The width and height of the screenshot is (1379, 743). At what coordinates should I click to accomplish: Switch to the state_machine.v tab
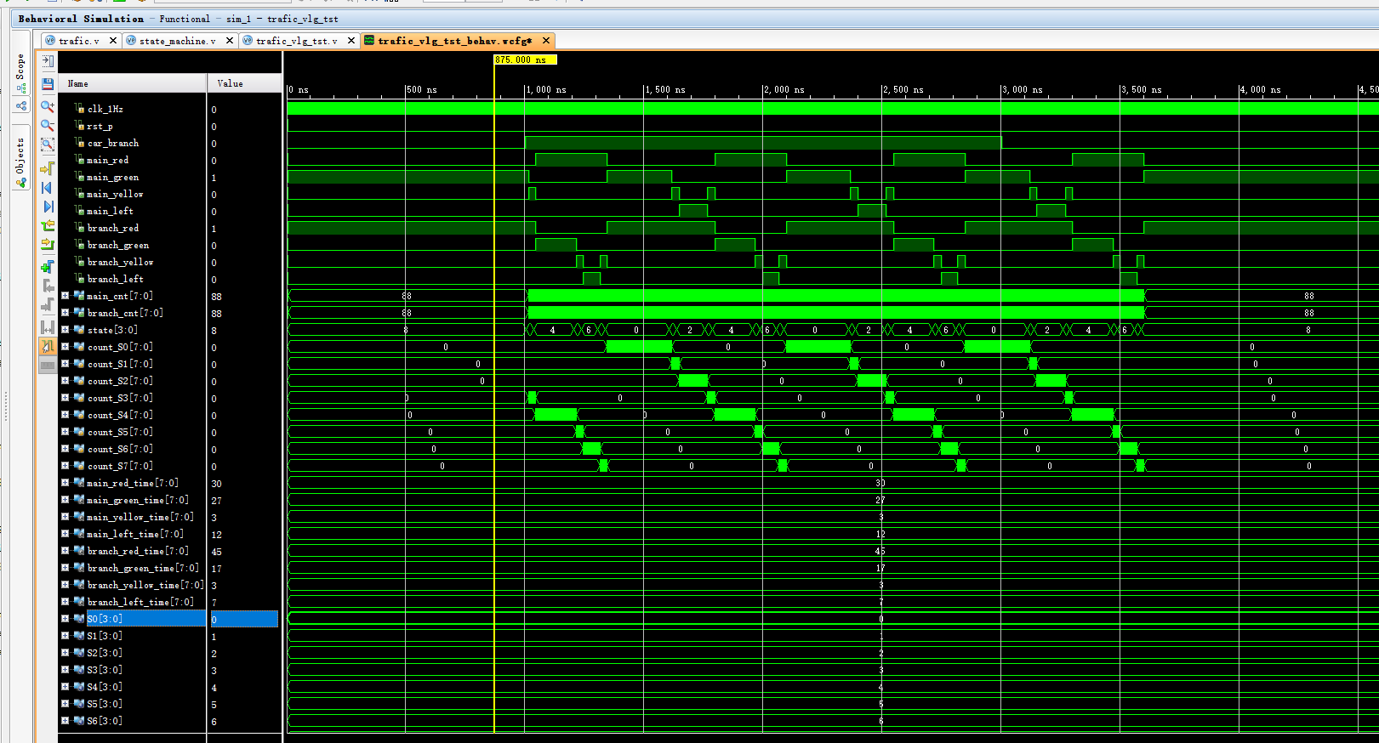[x=177, y=41]
